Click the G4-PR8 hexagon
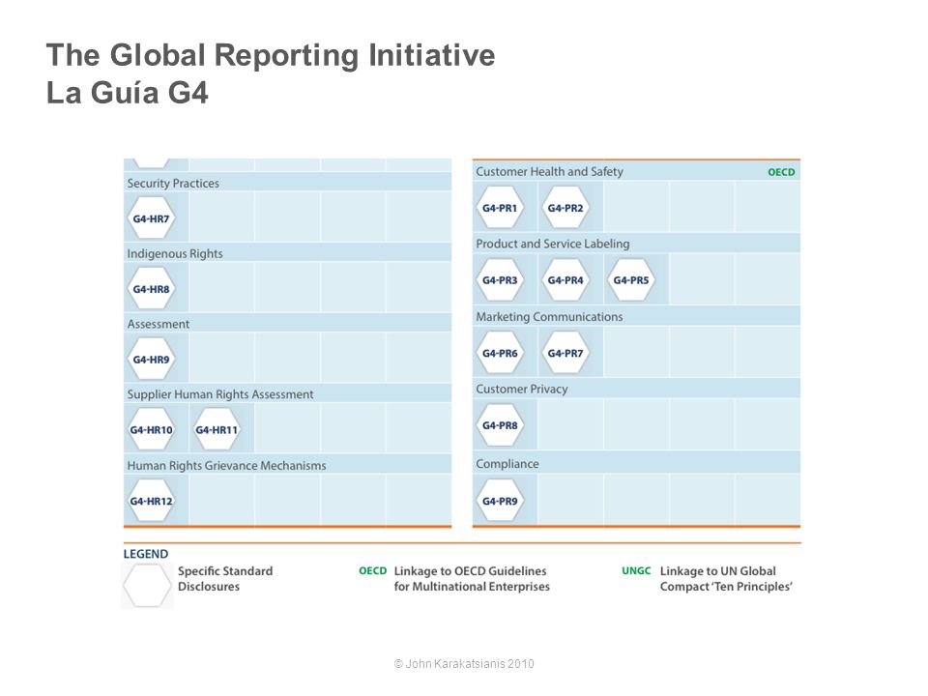Viewport: 928px width, 696px height. pyautogui.click(x=500, y=425)
